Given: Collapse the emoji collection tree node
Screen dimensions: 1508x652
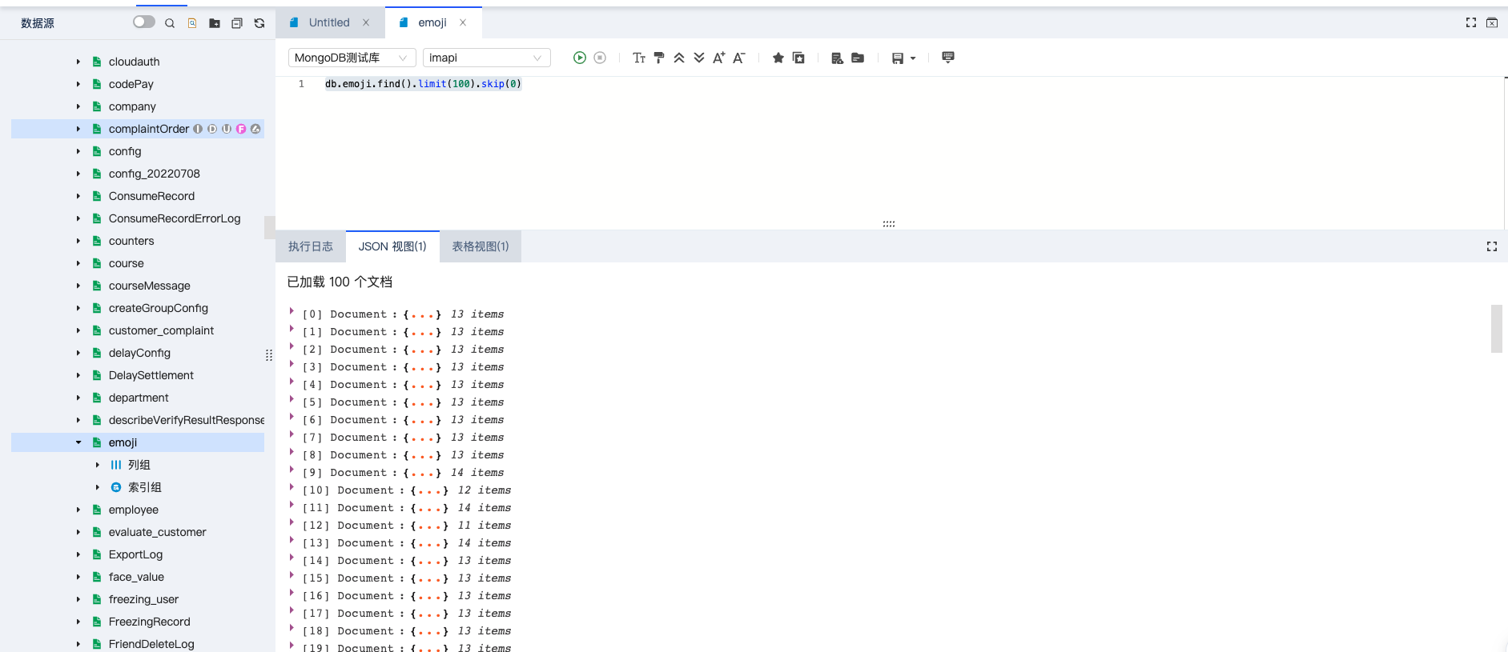Looking at the screenshot, I should tap(78, 442).
